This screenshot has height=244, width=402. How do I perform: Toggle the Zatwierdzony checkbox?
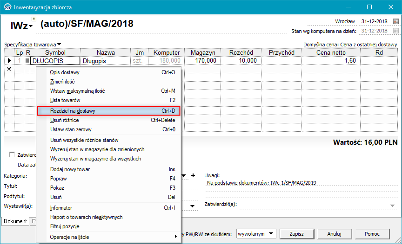pyautogui.click(x=12, y=154)
